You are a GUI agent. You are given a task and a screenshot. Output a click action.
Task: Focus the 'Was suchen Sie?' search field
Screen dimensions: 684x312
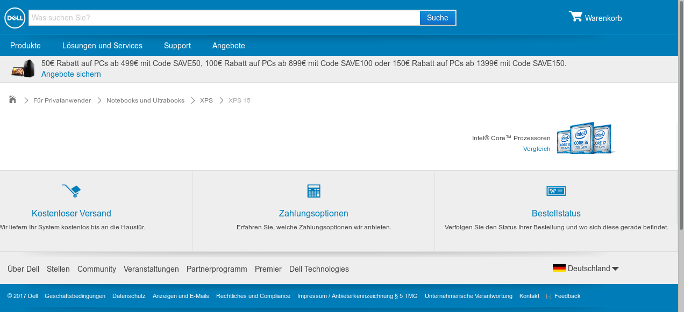point(224,18)
